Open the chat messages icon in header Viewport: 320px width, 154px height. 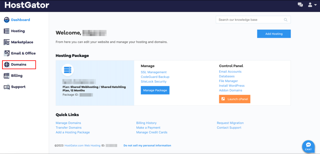(x=300, y=5)
